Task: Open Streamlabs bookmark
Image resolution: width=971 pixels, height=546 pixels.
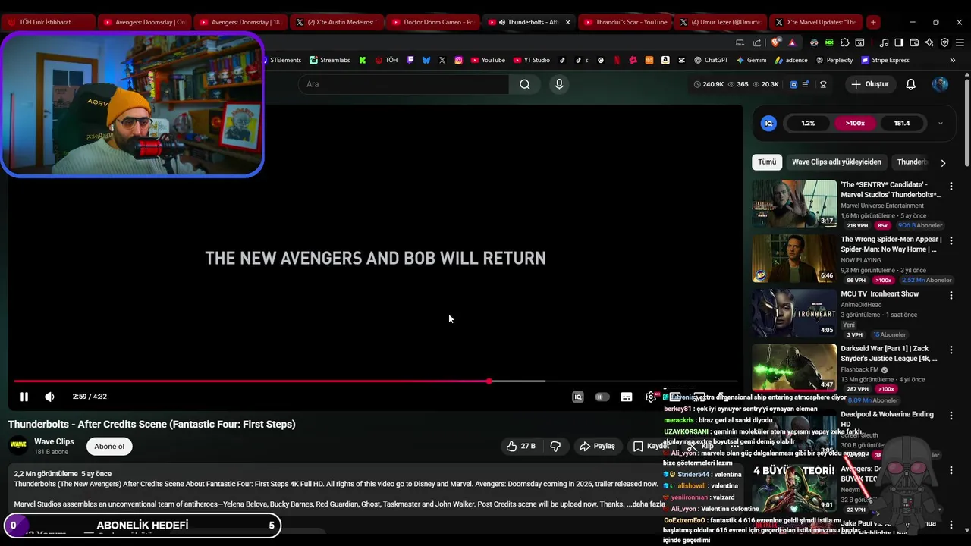Action: (331, 60)
